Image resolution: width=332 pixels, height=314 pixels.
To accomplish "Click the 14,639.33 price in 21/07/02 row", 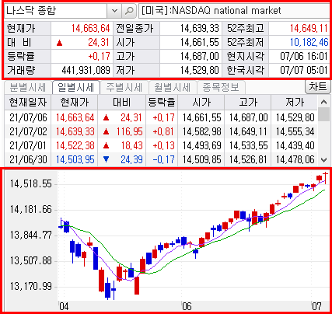I will click(75, 131).
